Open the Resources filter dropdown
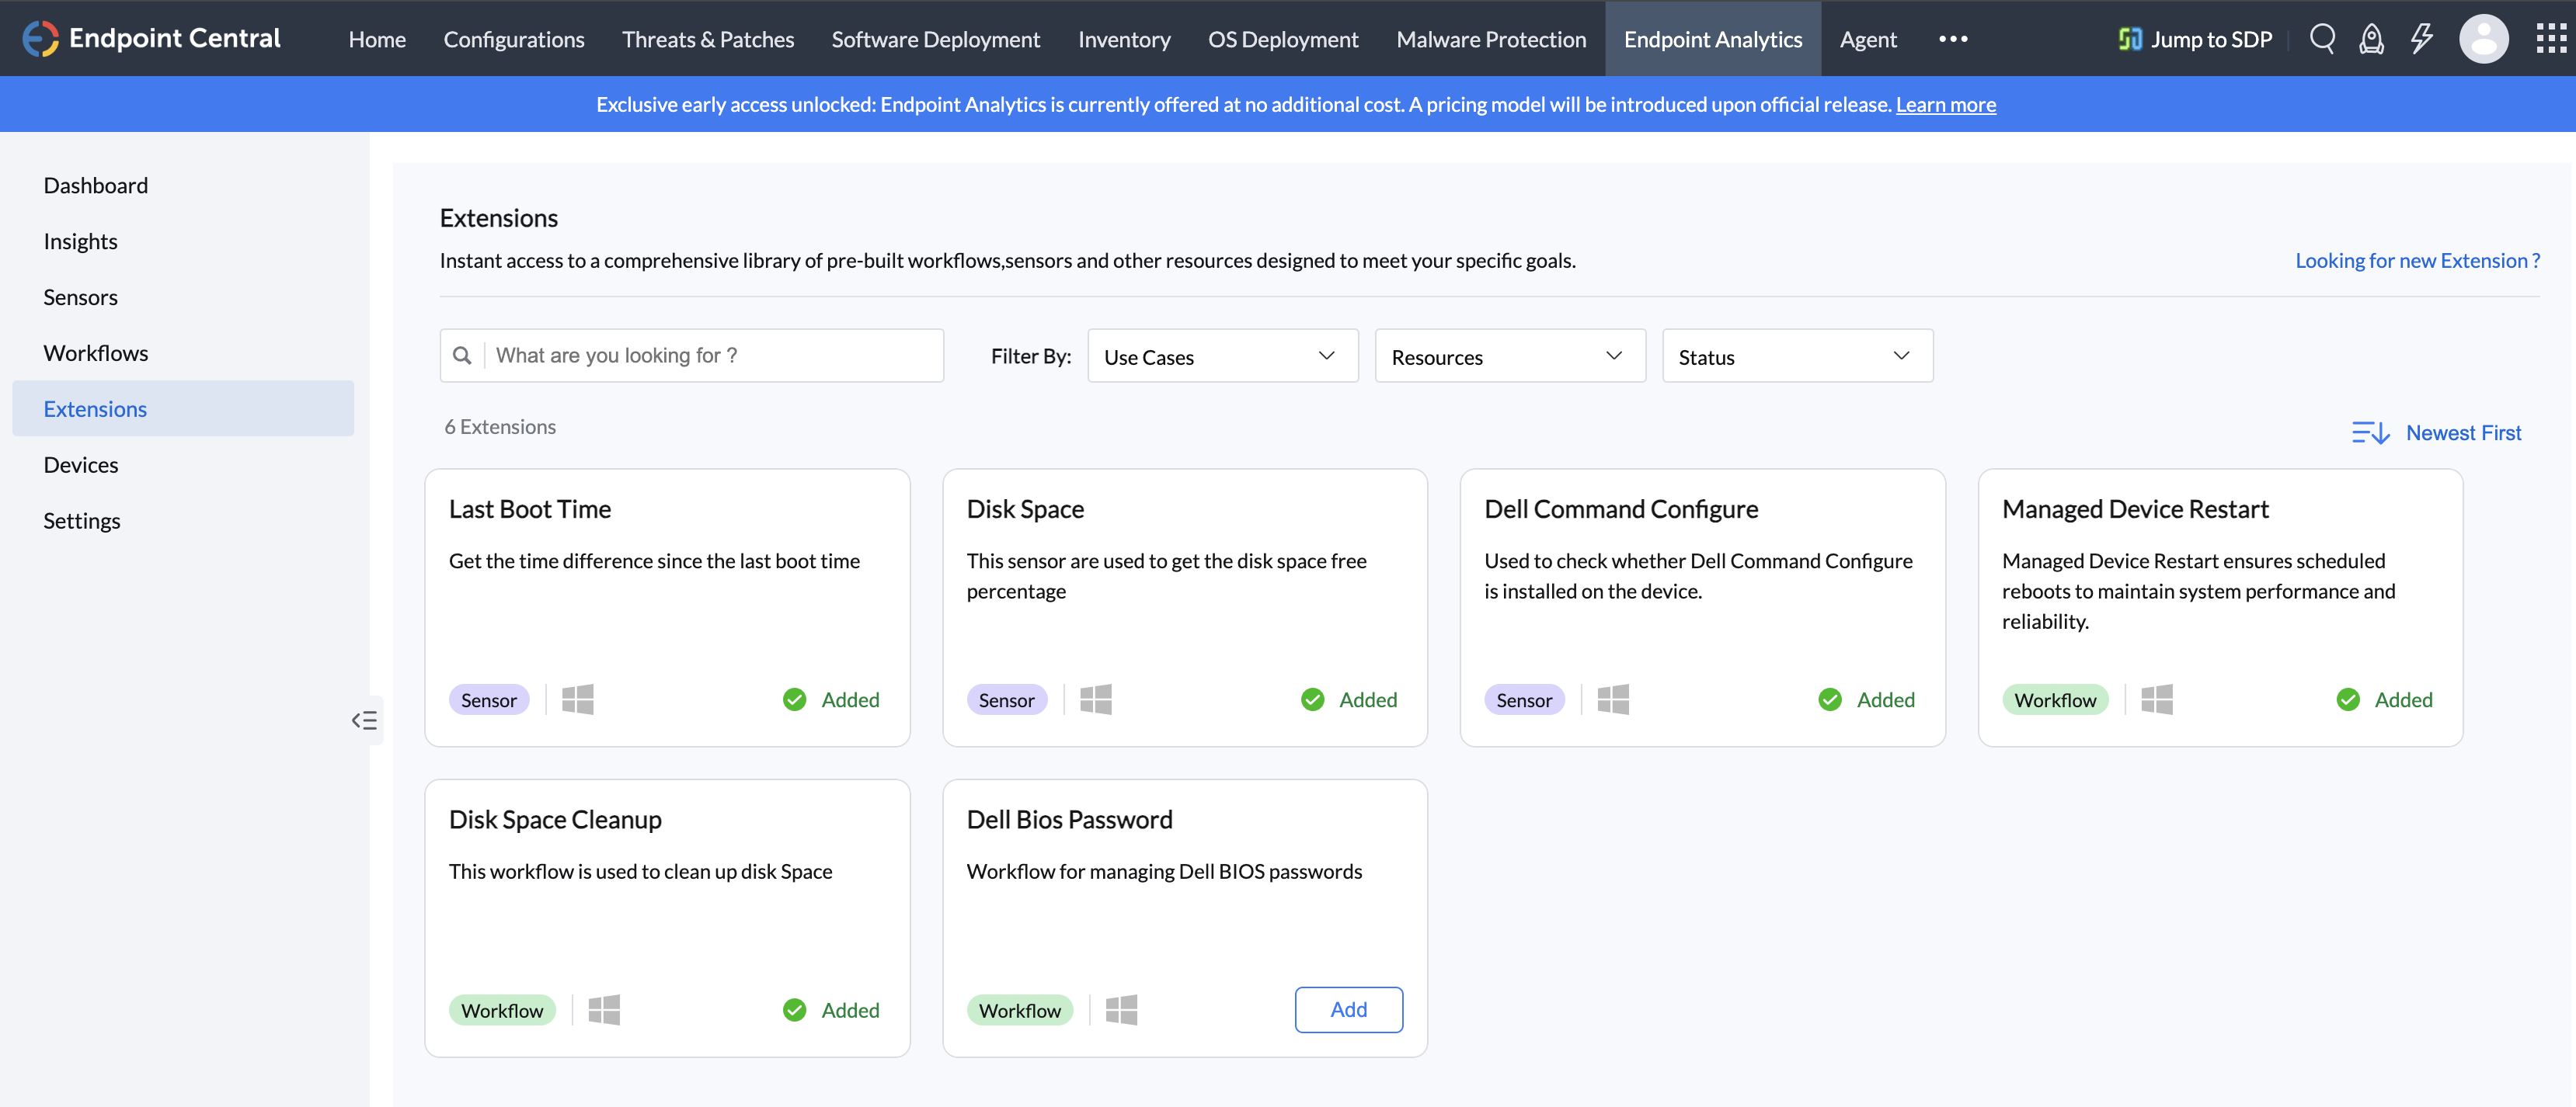 pos(1509,356)
